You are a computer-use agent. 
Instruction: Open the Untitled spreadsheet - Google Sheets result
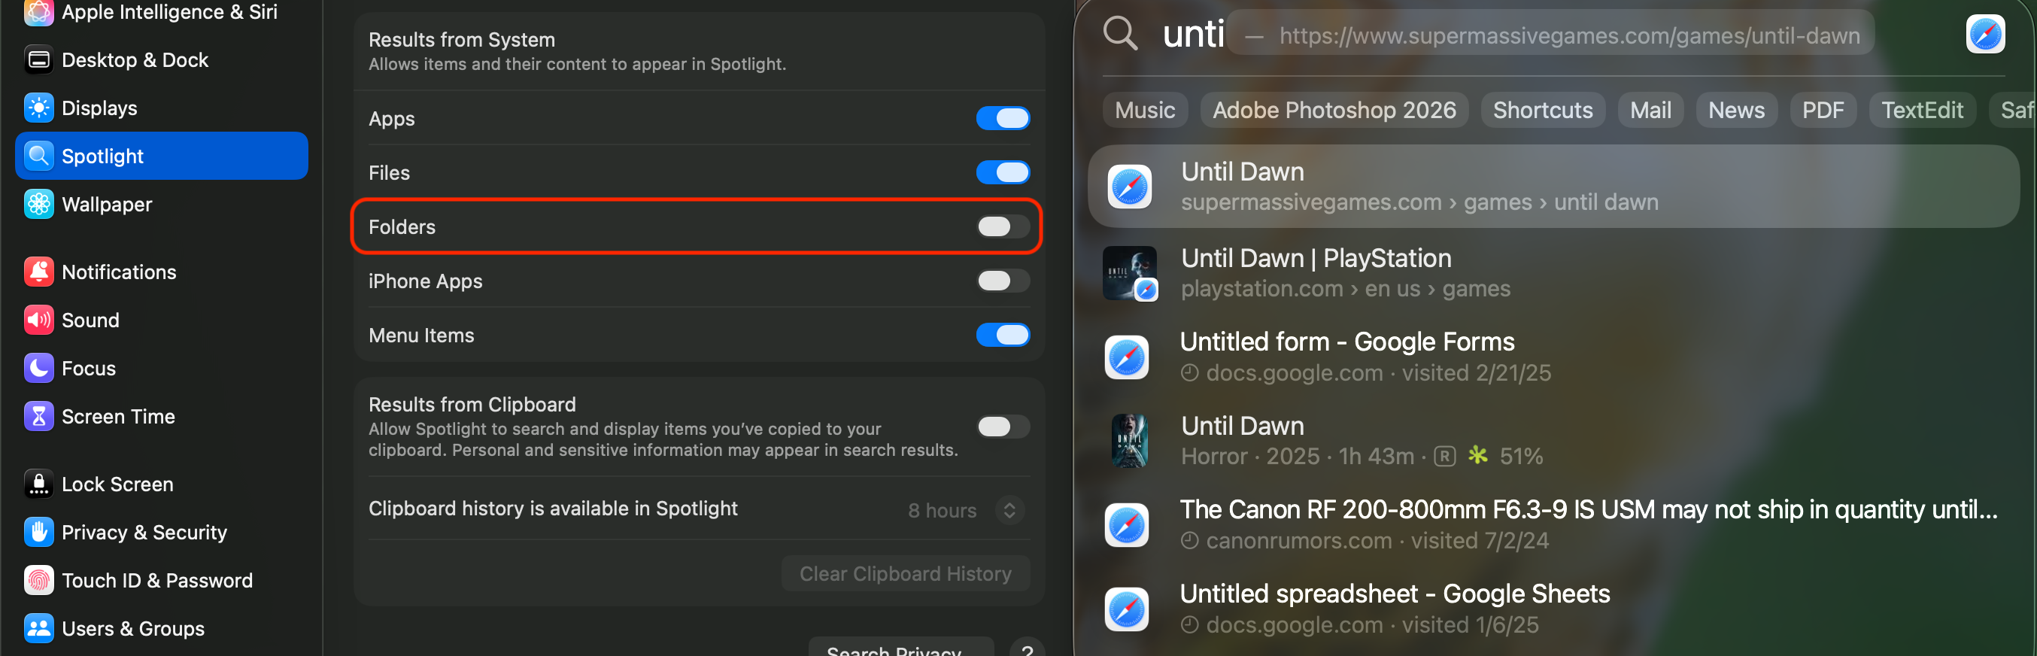coord(1553,609)
